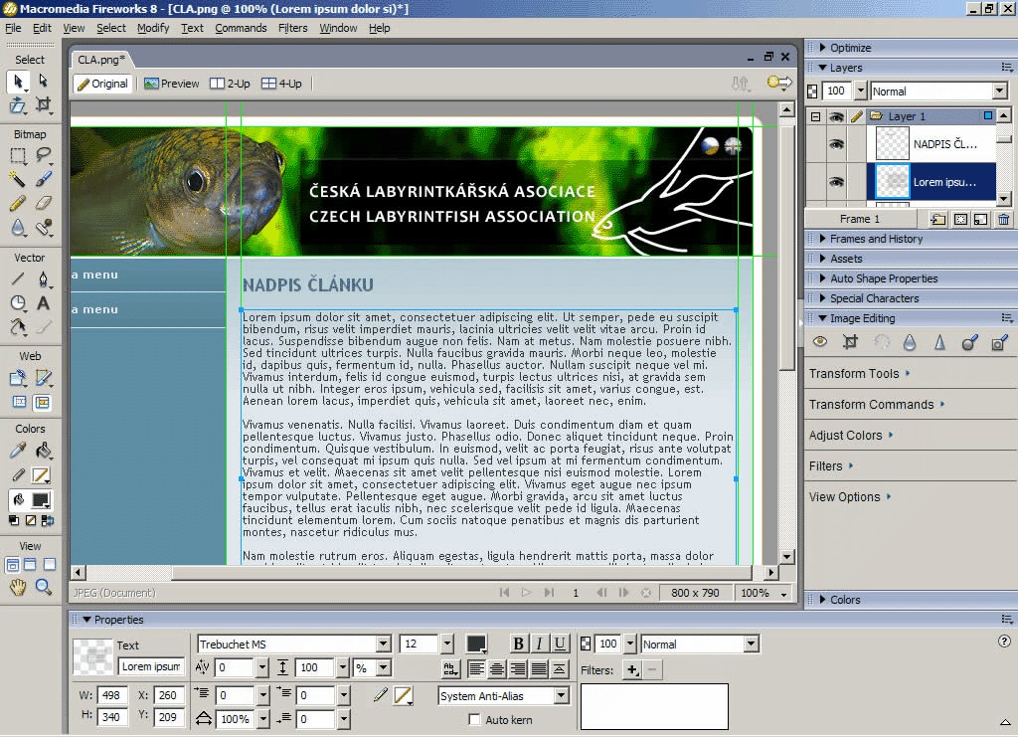
Task: Open View Options submenu
Action: 850,496
